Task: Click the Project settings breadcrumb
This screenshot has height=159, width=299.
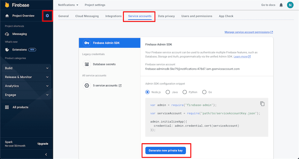Action: point(95,5)
